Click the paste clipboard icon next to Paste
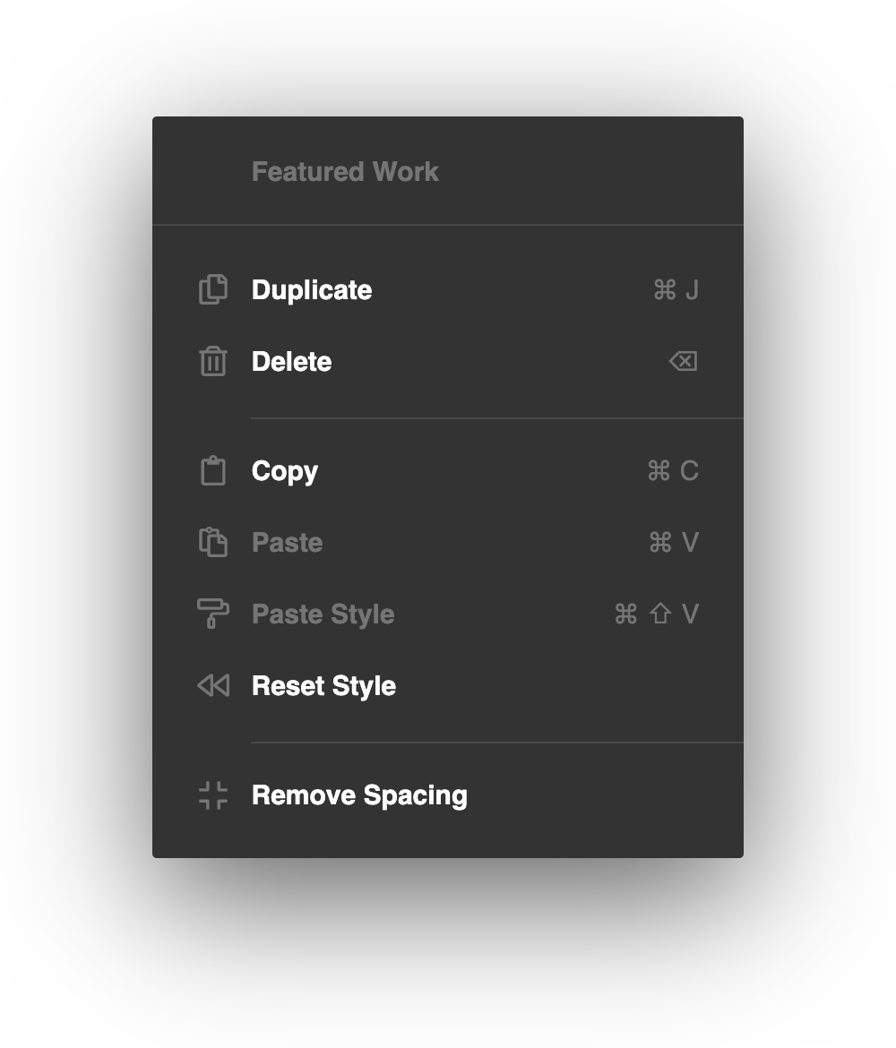 coord(212,542)
